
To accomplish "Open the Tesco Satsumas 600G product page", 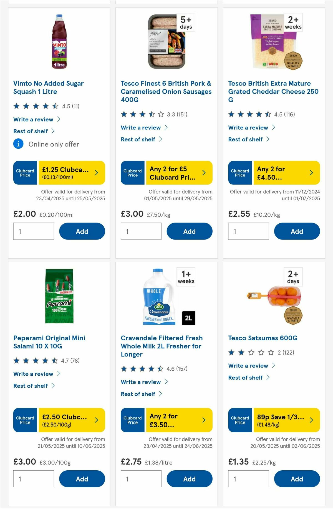I will tap(263, 338).
